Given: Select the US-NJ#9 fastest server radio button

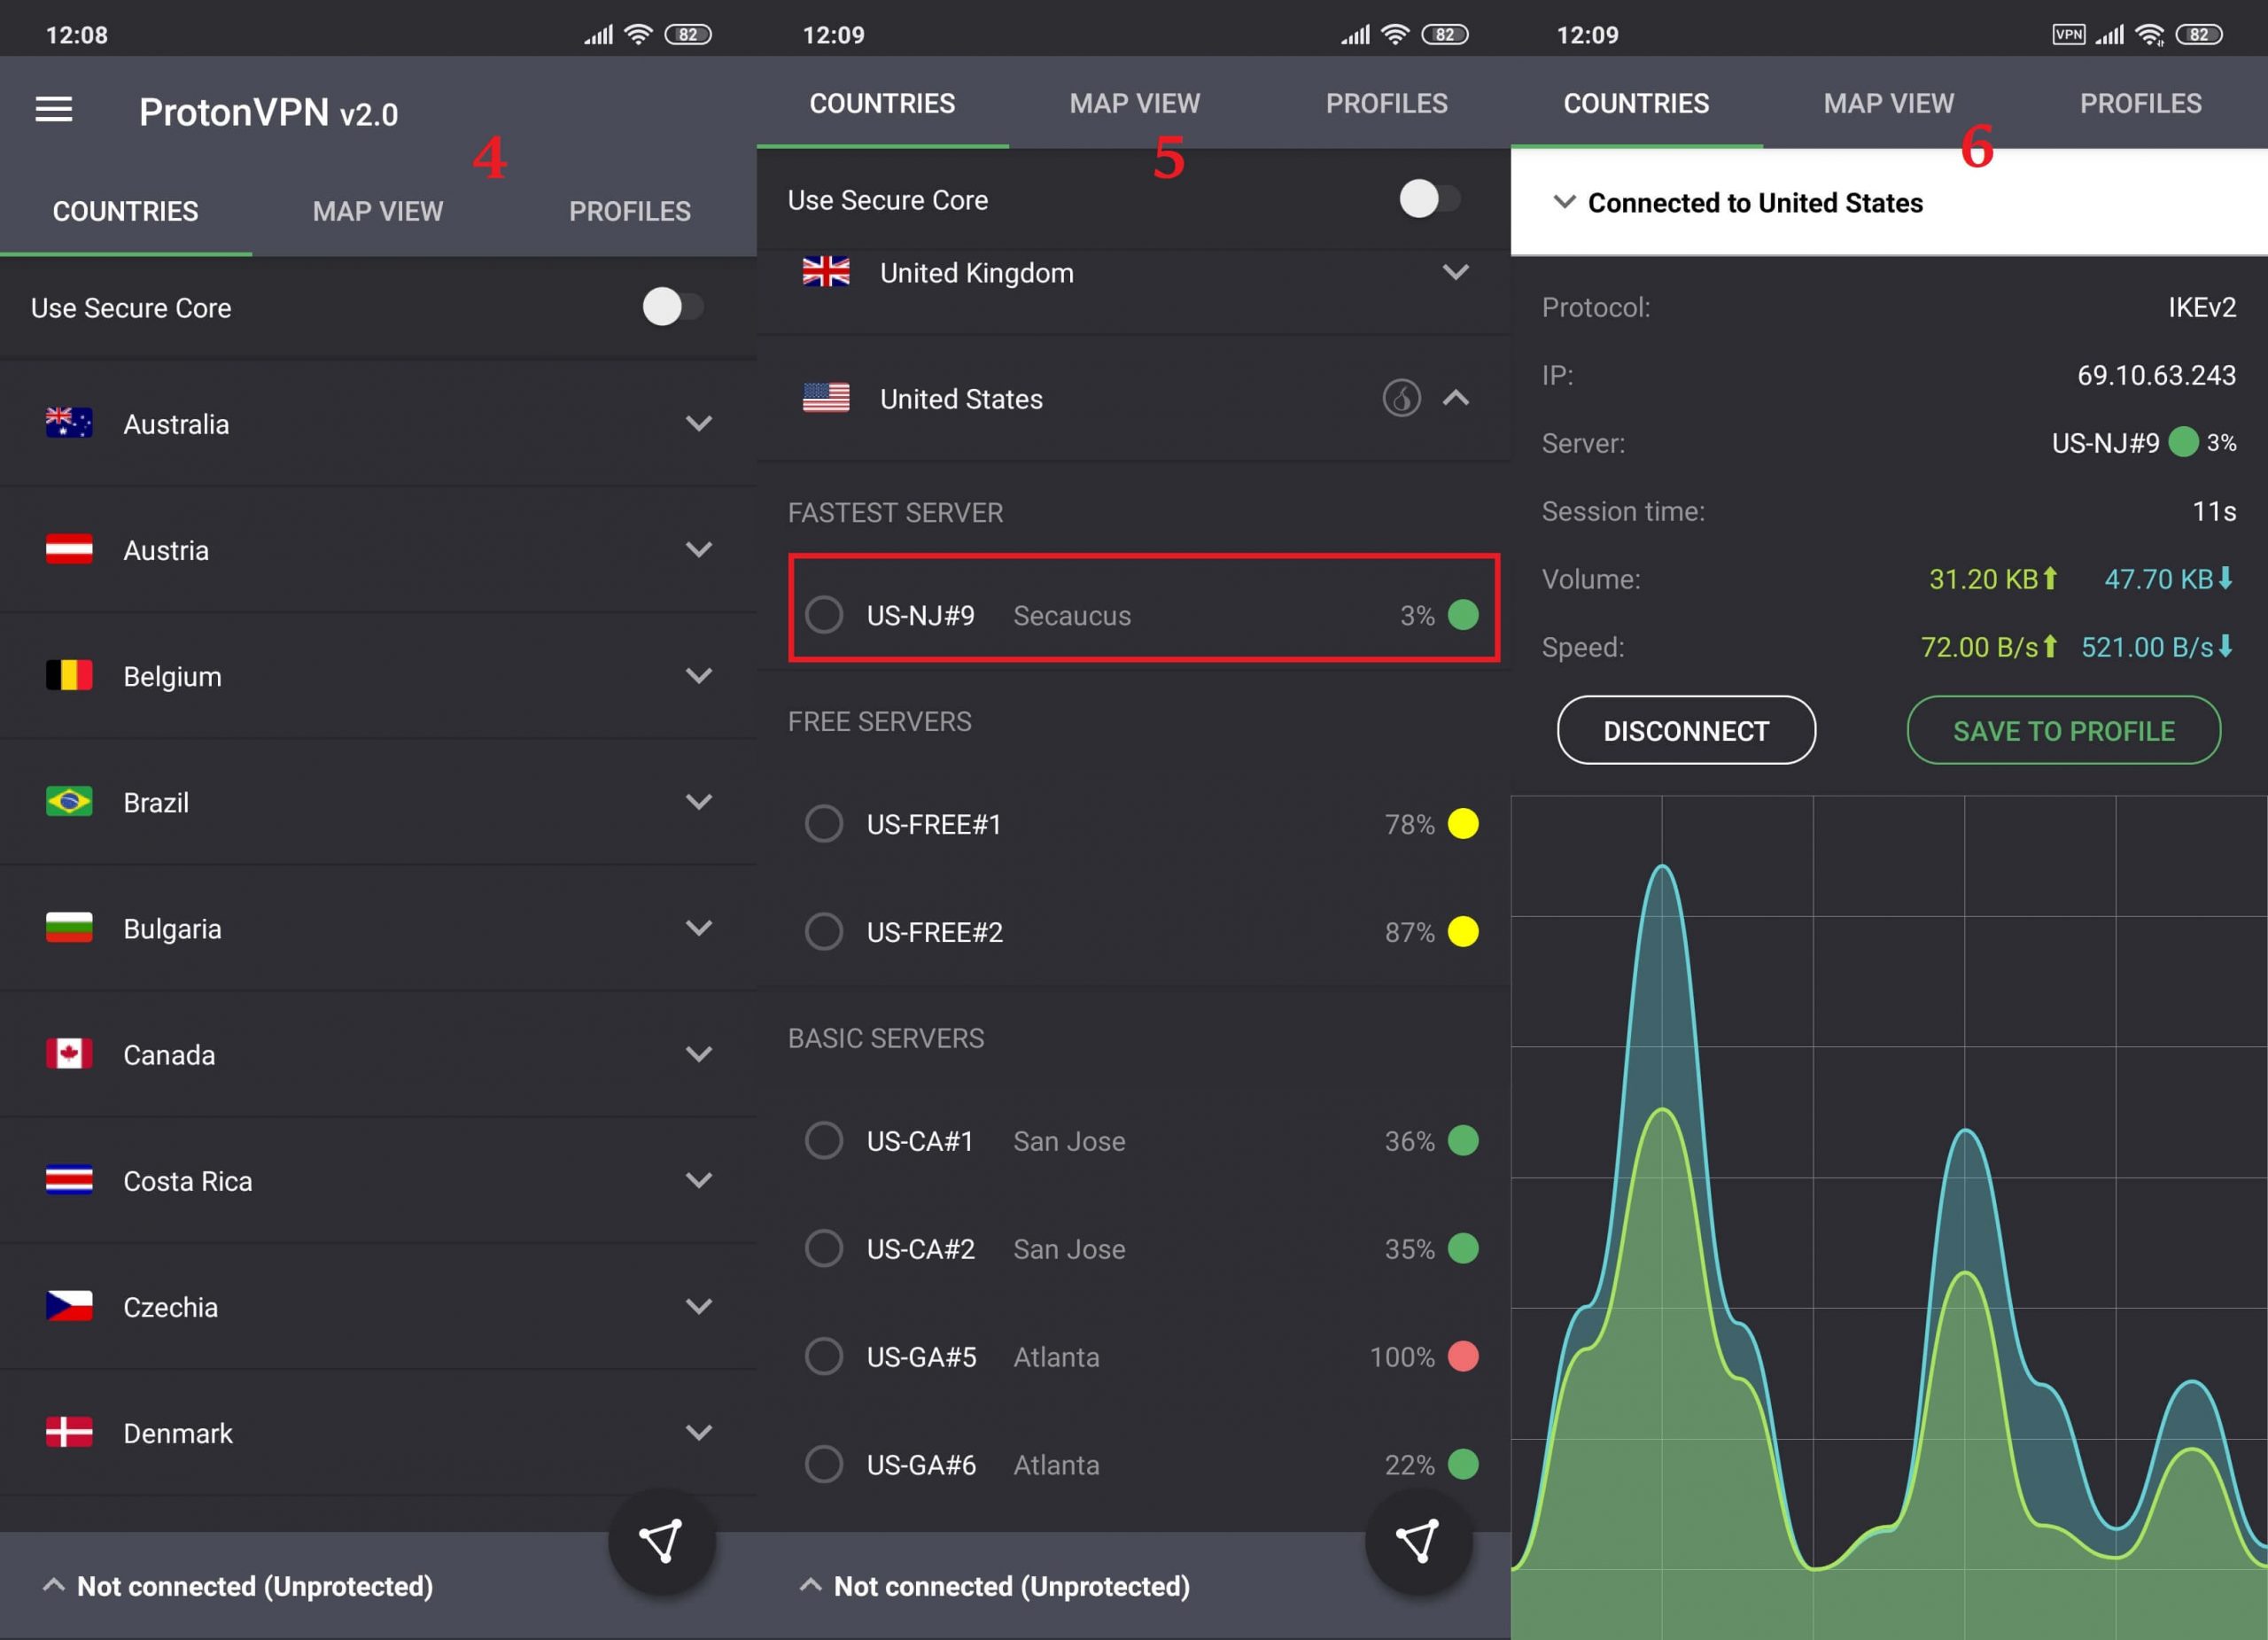Looking at the screenshot, I should tap(824, 615).
